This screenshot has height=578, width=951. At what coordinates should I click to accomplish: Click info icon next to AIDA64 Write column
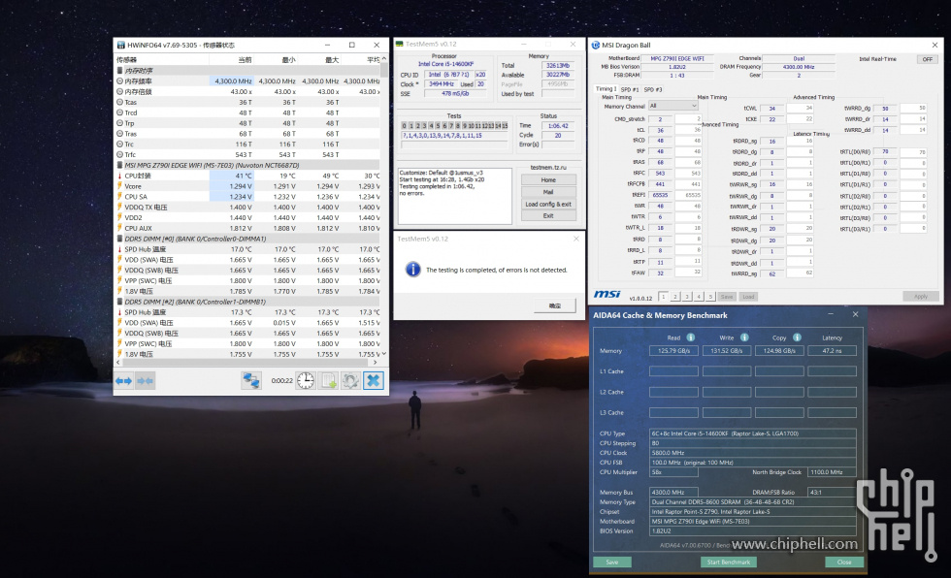(x=744, y=337)
